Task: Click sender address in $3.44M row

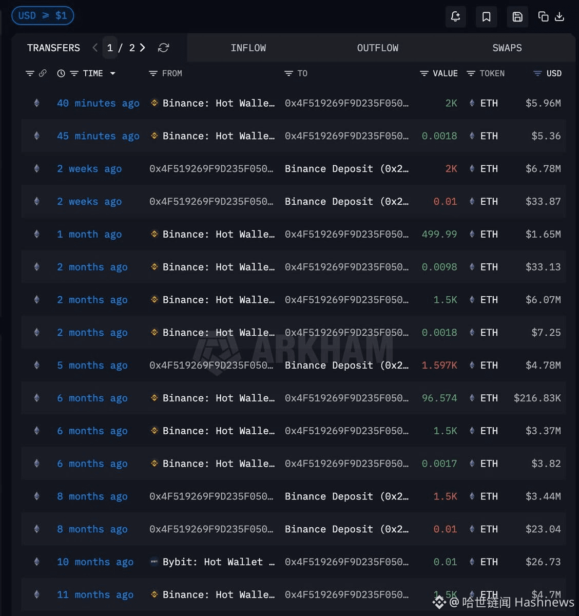Action: (x=211, y=496)
